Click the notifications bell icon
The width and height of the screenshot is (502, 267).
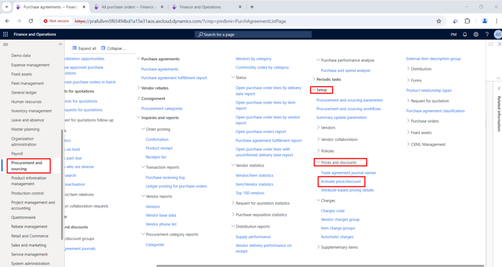click(x=465, y=34)
